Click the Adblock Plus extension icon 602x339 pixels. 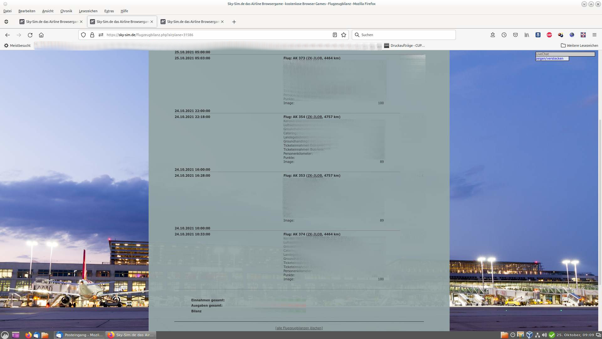click(549, 35)
